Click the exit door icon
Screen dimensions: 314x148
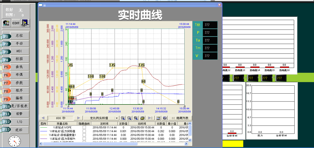25,23
